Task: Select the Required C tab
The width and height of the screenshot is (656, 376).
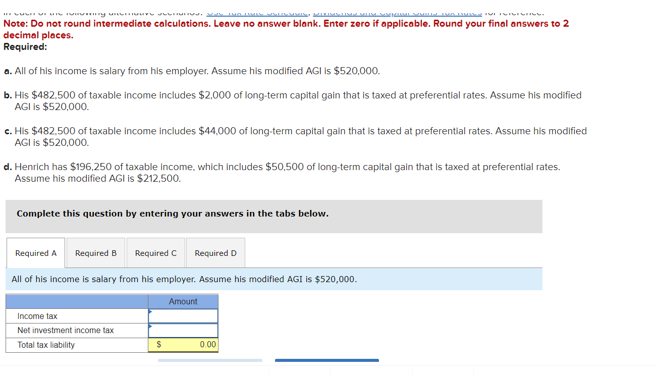Action: point(156,253)
